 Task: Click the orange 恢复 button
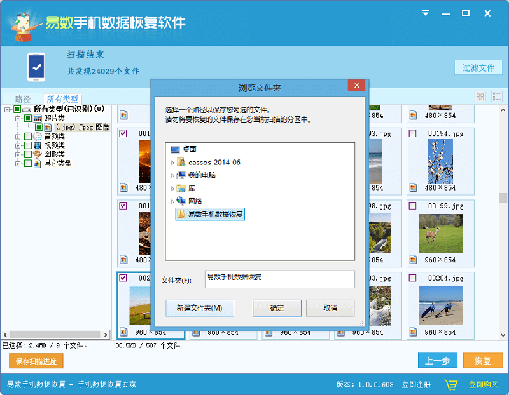click(483, 360)
